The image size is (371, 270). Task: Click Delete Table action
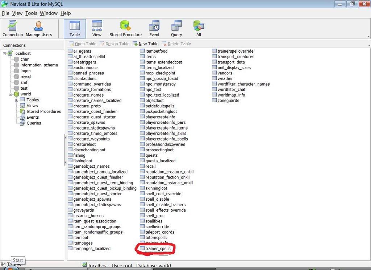click(x=176, y=44)
